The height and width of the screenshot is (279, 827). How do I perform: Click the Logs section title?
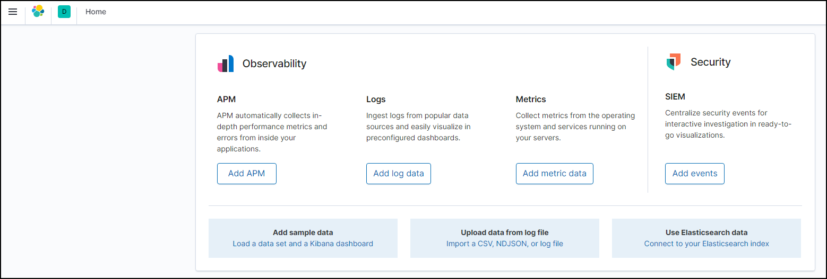[x=376, y=99]
